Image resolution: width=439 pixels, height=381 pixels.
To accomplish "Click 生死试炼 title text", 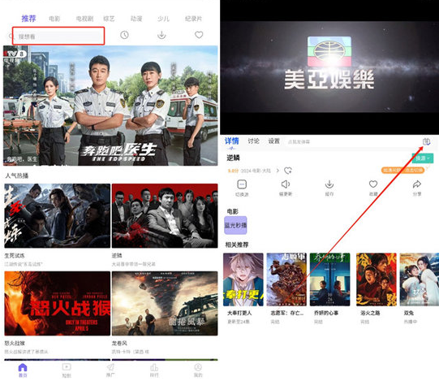I will pyautogui.click(x=15, y=256).
